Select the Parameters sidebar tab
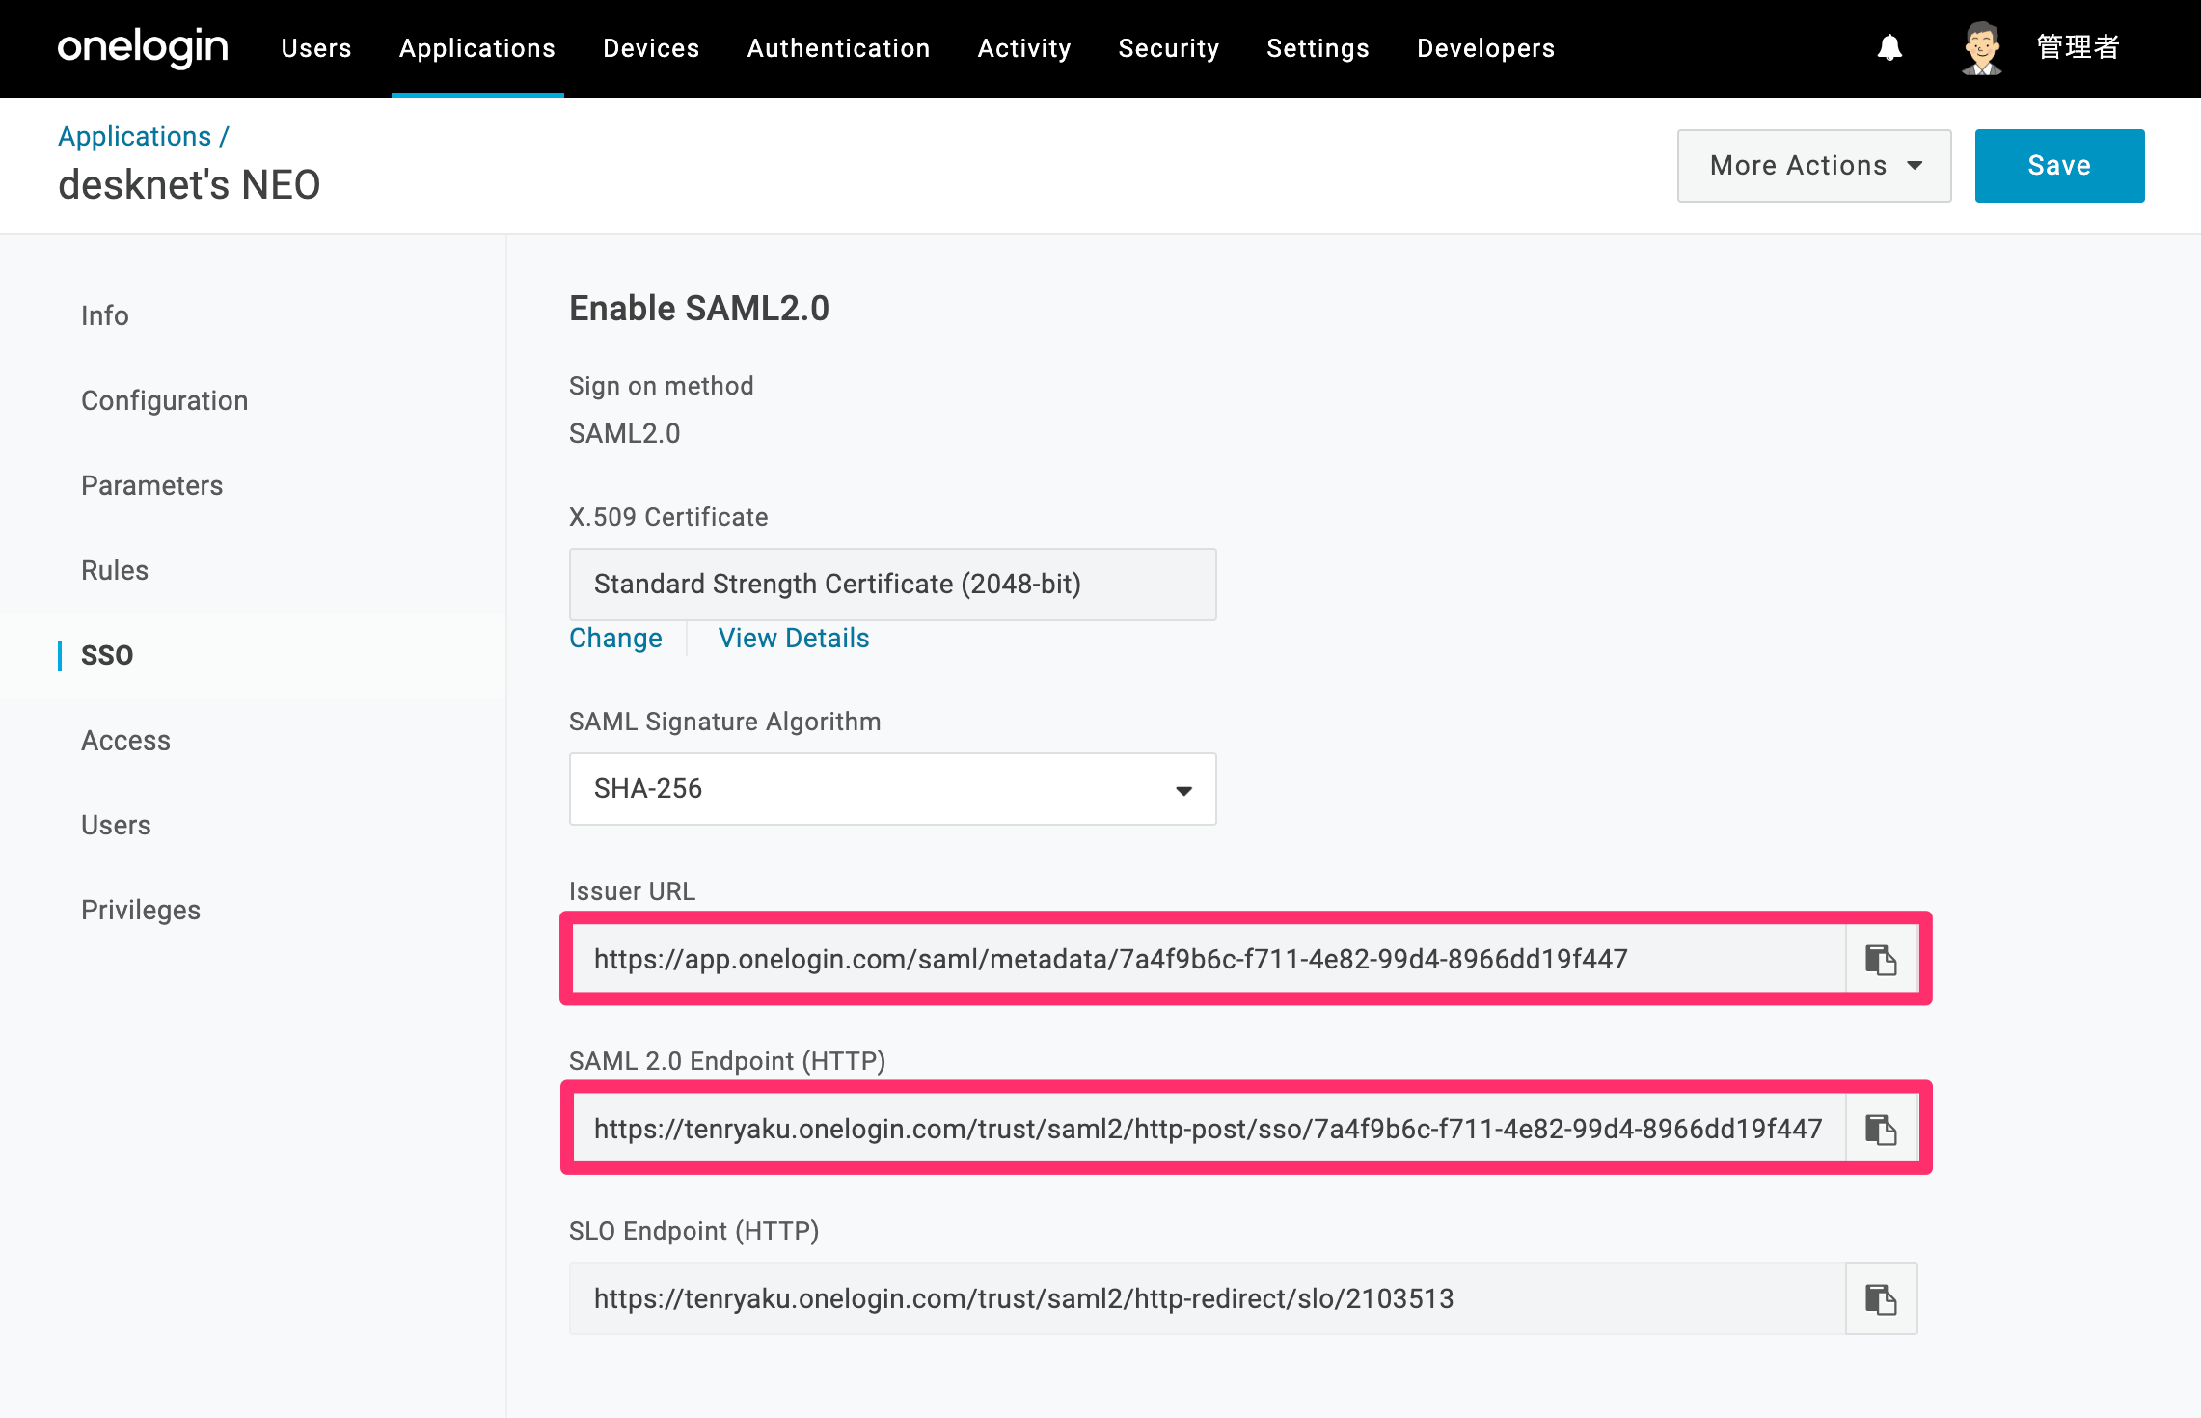The height and width of the screenshot is (1418, 2201). 152,485
